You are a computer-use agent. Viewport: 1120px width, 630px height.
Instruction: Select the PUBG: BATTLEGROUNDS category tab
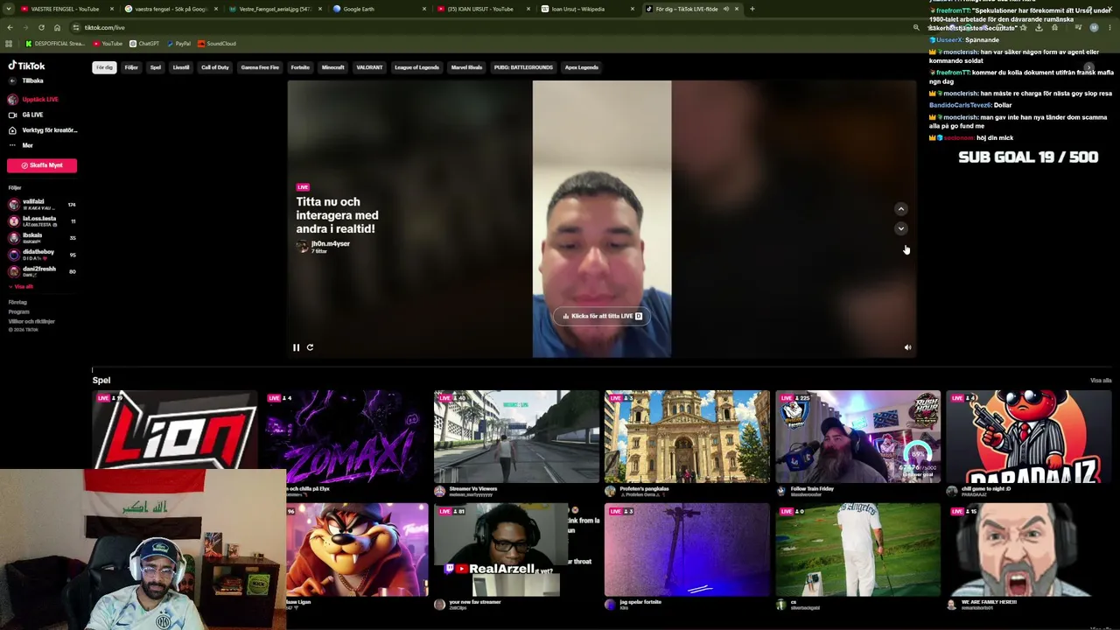(x=523, y=67)
